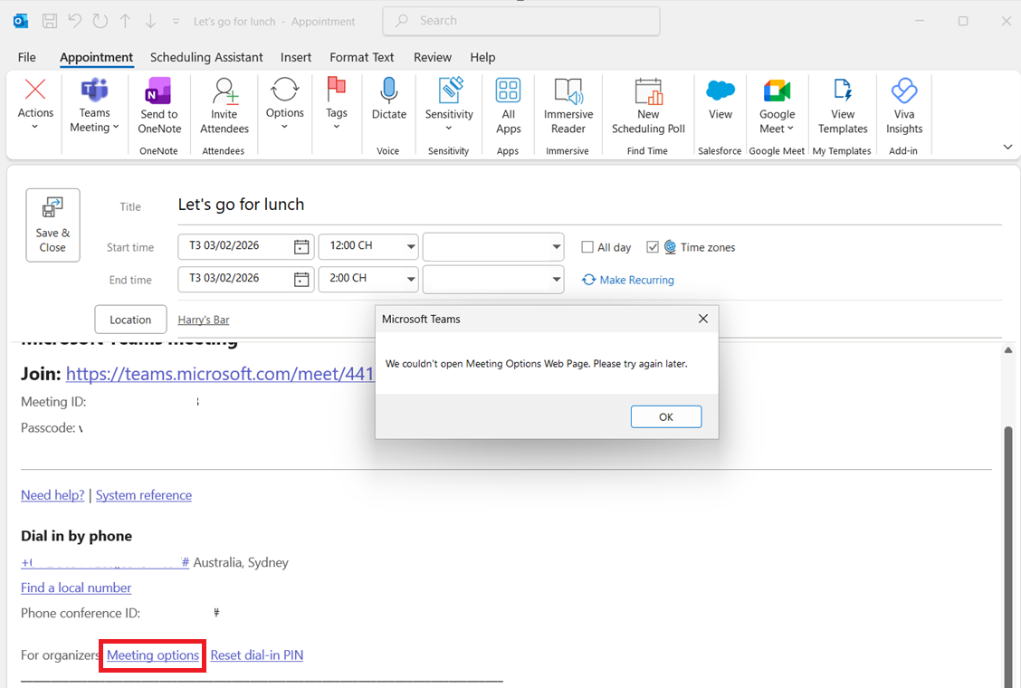Click the Title field text
Viewport: 1021px width, 688px height.
tap(241, 205)
